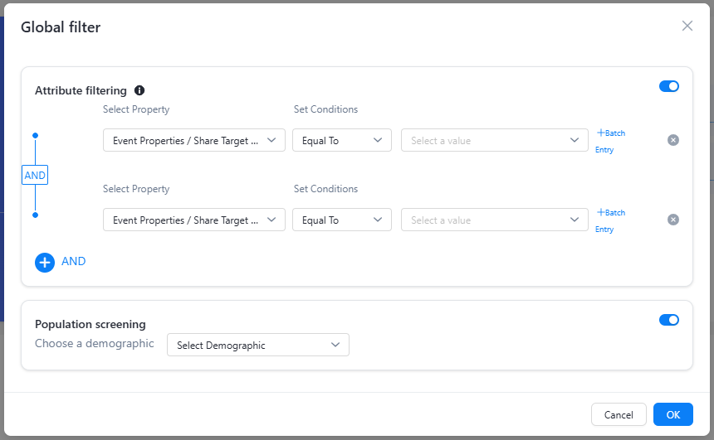Screen dimensions: 714x440
Task: Click the AND text to add condition
Action: [74, 261]
